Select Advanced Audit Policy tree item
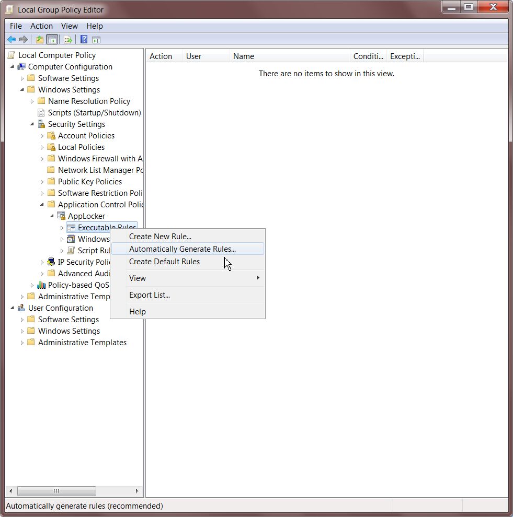Image resolution: width=513 pixels, height=517 pixels. point(84,273)
